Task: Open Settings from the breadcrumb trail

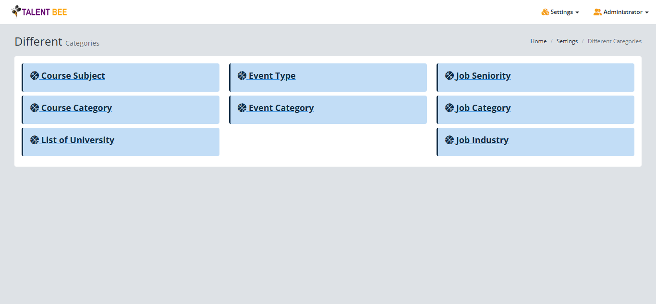Action: 567,41
